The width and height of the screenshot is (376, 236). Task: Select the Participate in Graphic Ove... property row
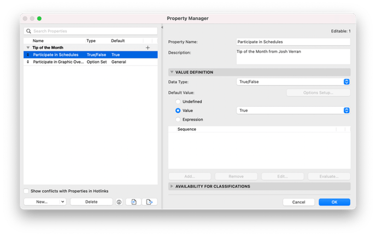[91, 62]
